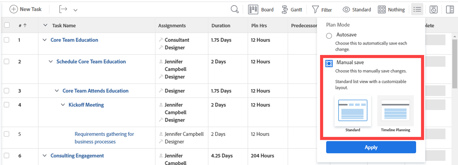458x165 pixels.
Task: Select the Manual save radio button
Action: click(329, 63)
